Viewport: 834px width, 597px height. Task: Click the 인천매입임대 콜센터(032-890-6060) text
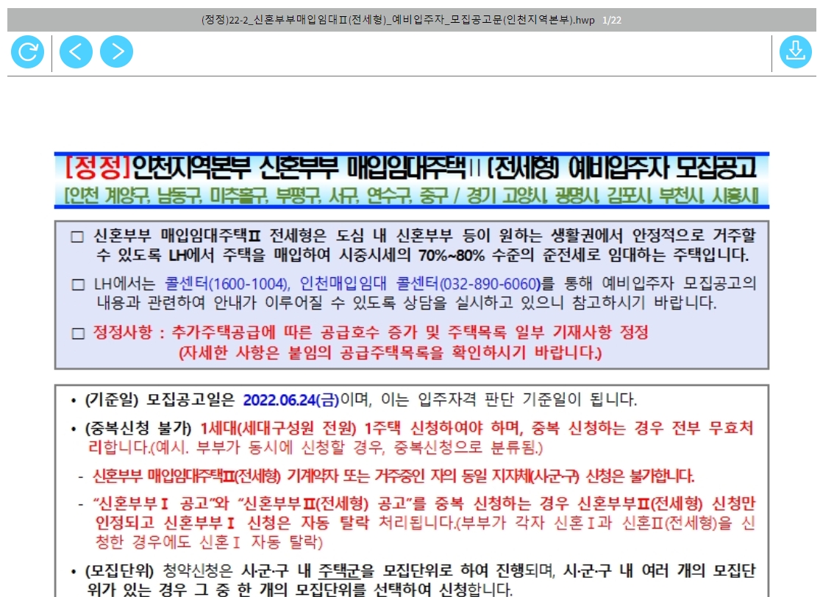(420, 283)
